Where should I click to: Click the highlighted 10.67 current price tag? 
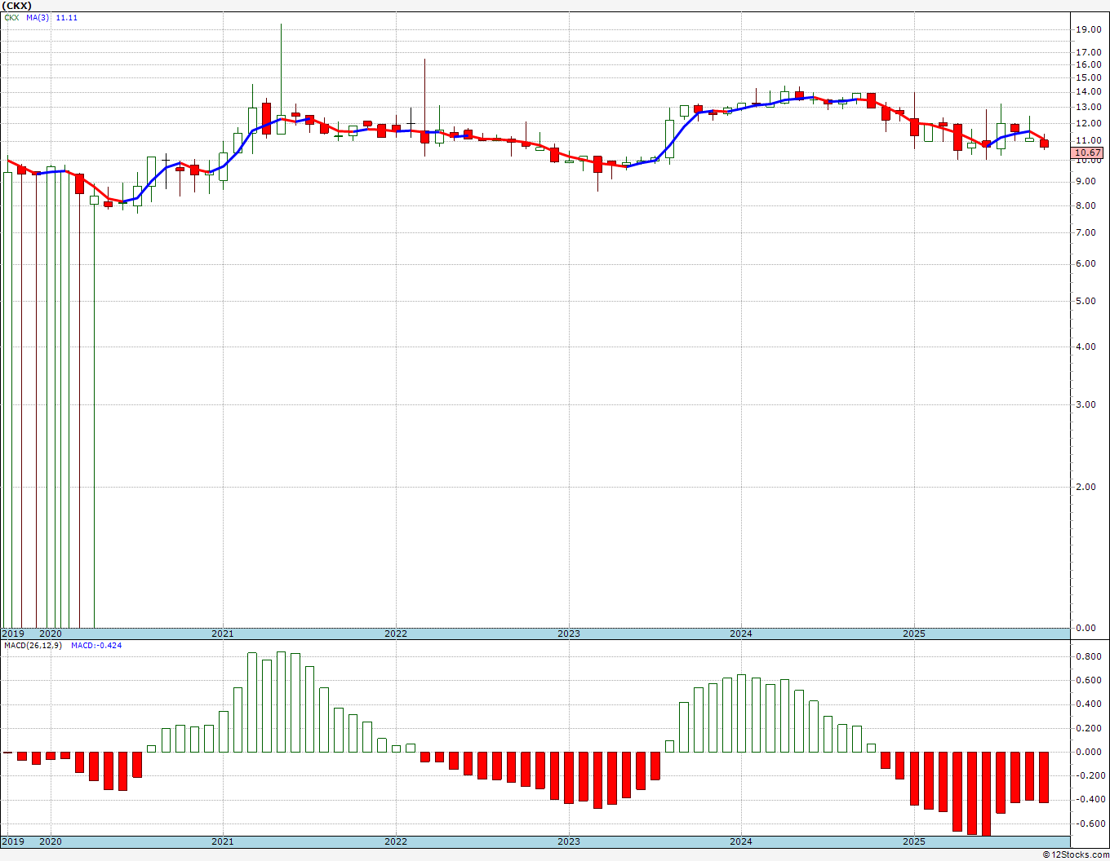click(x=1088, y=152)
